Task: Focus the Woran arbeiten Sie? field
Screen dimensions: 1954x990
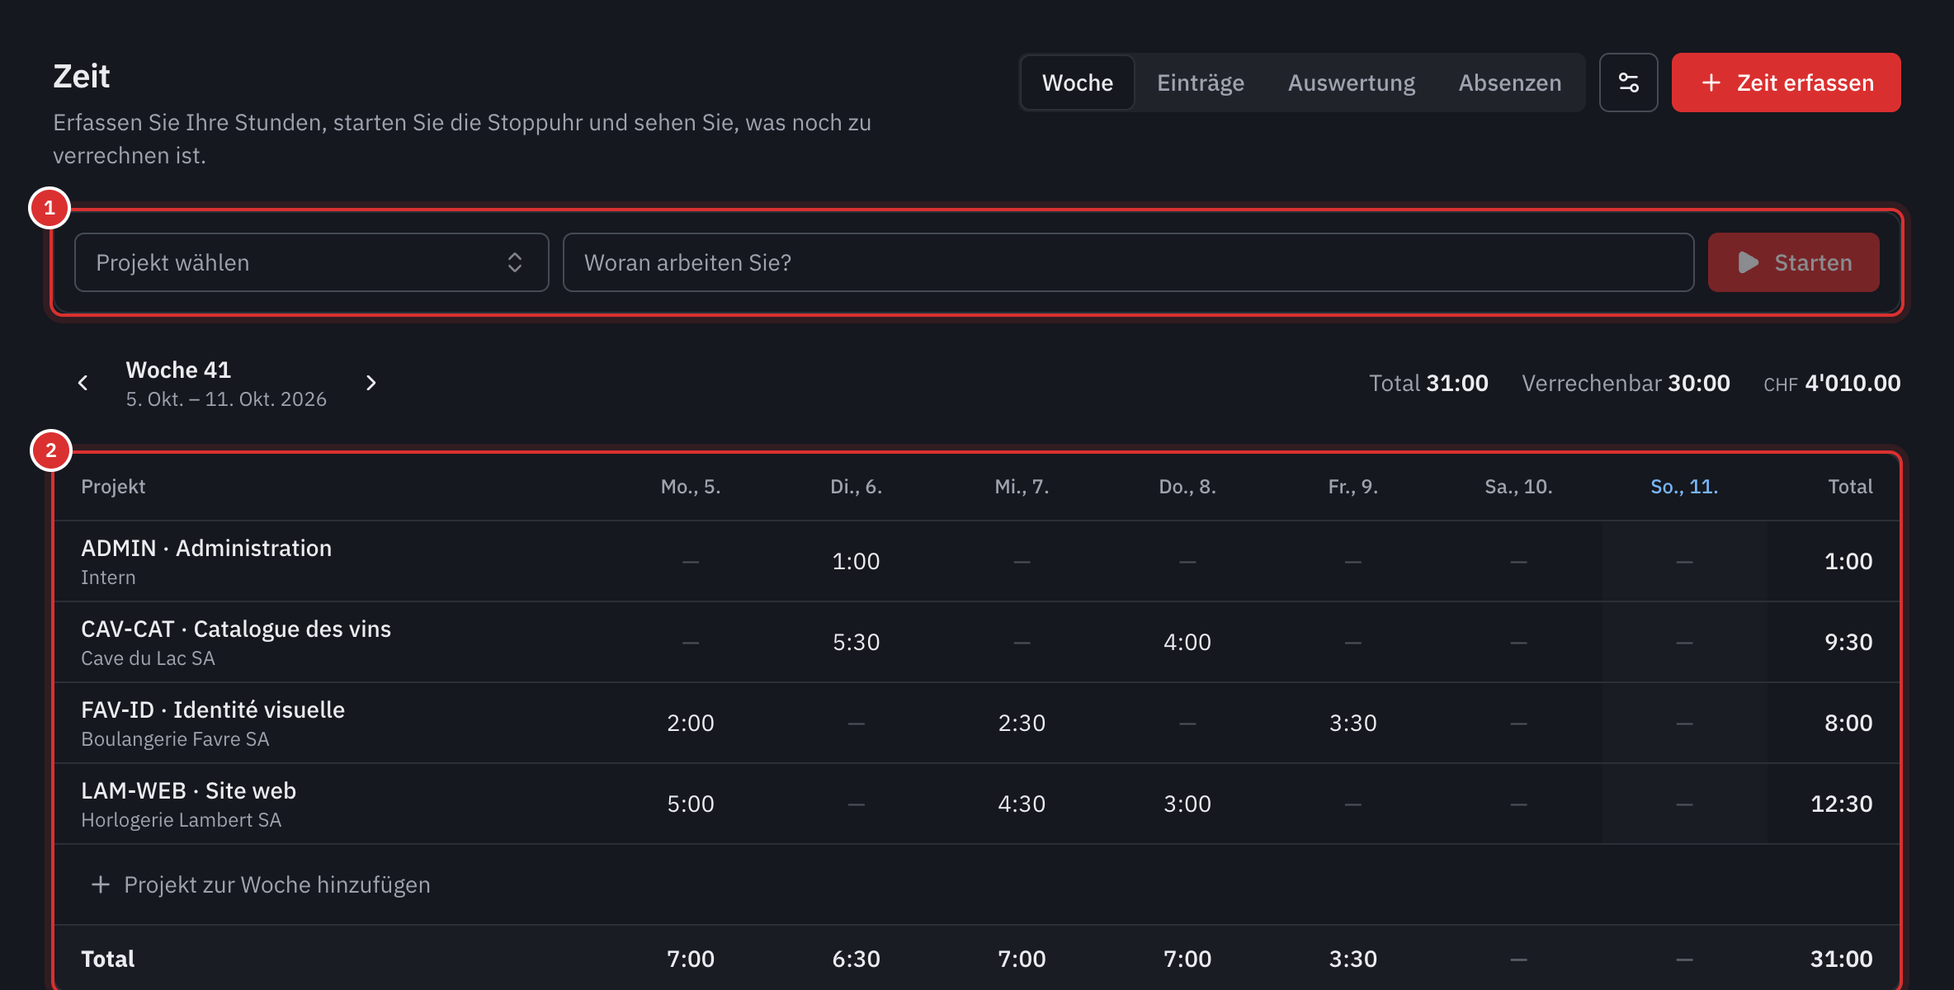Action: tap(1128, 262)
